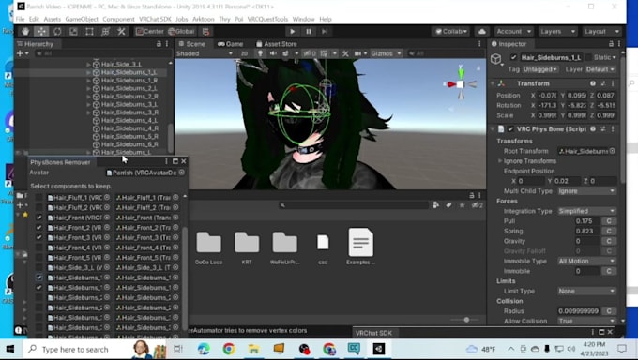Select the Rotate tool
Image resolution: width=638 pixels, height=360 pixels.
[57, 31]
